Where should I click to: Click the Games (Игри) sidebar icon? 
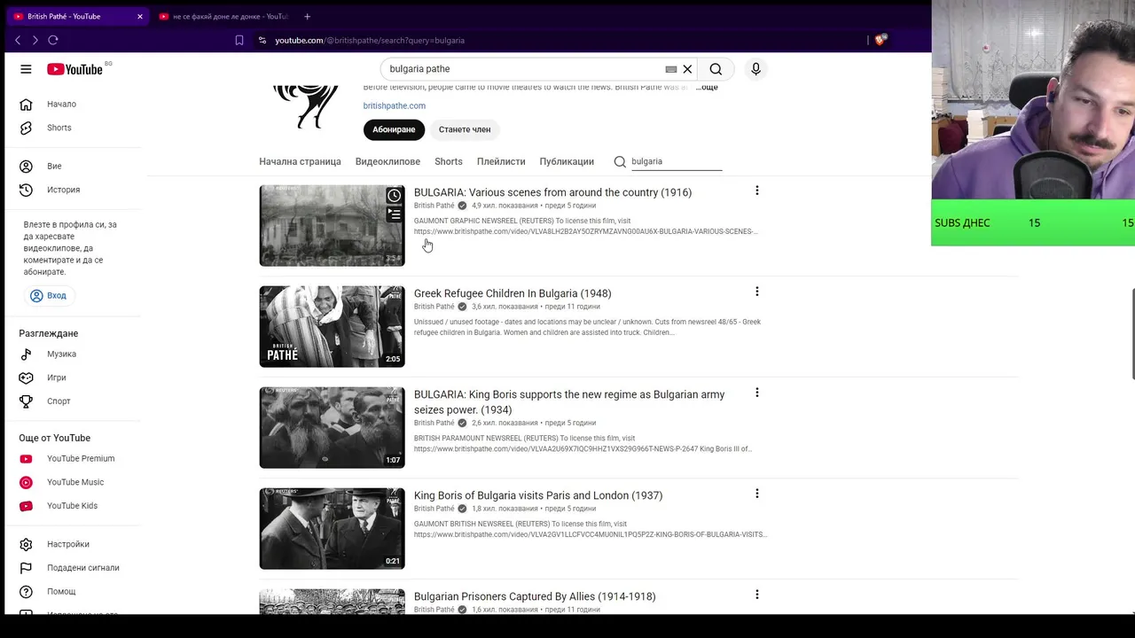(x=26, y=377)
